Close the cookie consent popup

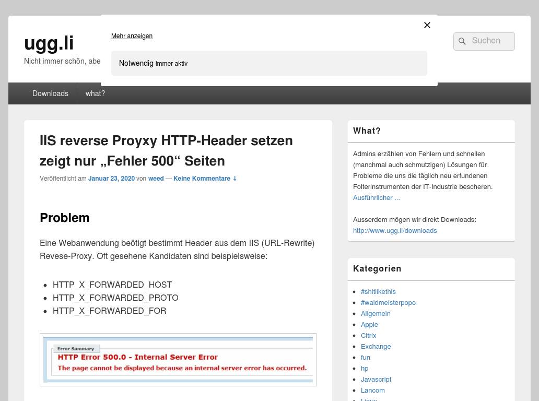click(427, 25)
